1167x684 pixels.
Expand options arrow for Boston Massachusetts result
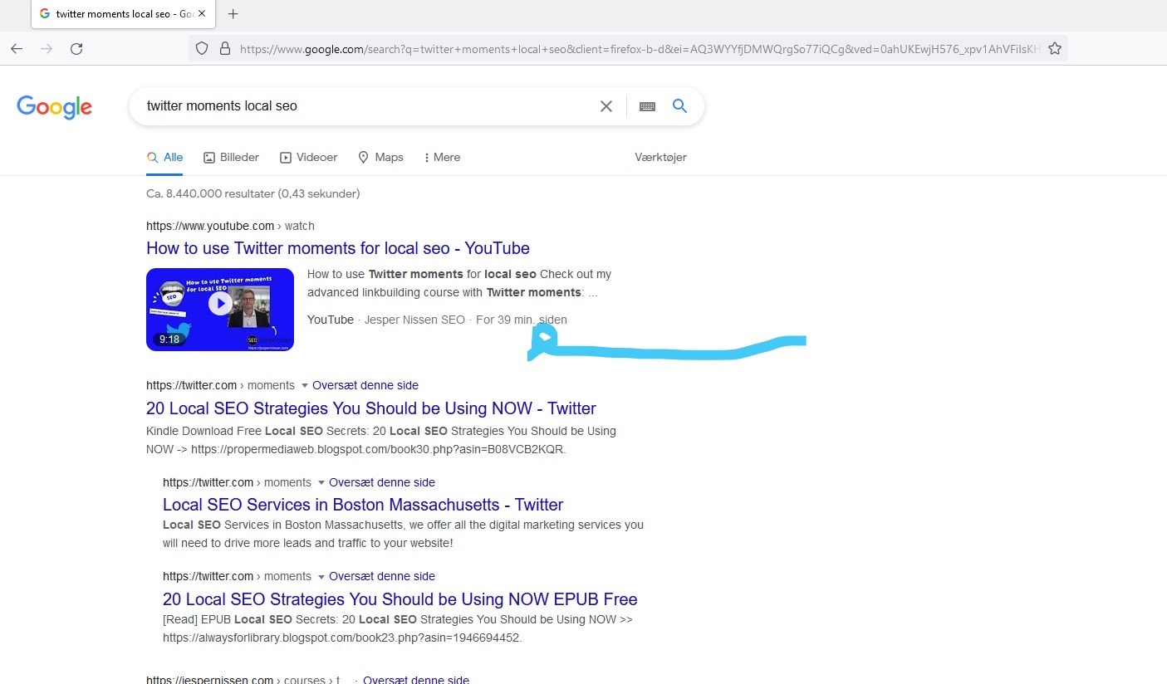pos(321,482)
